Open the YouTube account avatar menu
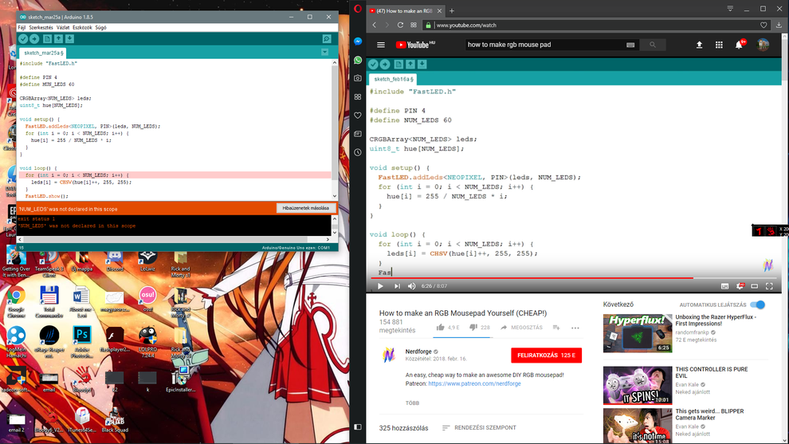Image resolution: width=789 pixels, height=444 pixels. (x=763, y=45)
